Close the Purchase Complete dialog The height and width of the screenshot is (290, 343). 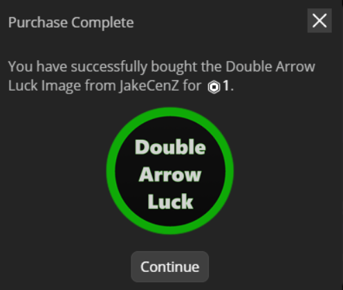pyautogui.click(x=319, y=21)
